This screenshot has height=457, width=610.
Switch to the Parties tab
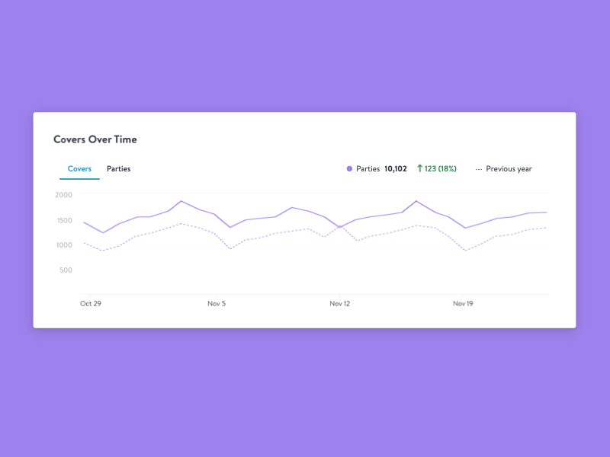[x=119, y=168]
